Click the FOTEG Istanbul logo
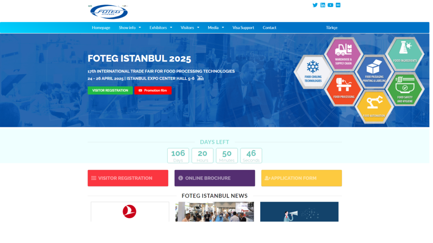The width and height of the screenshot is (433, 243). [109, 11]
